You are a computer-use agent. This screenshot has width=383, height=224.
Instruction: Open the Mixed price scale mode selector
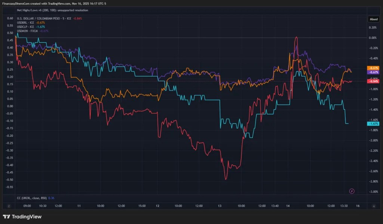(373, 18)
